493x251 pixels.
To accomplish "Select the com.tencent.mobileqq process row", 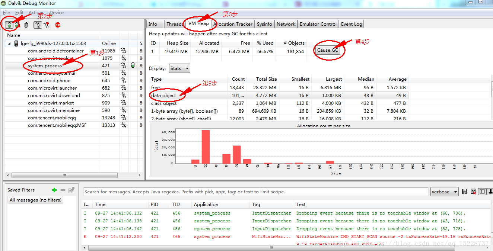I will 74,118.
